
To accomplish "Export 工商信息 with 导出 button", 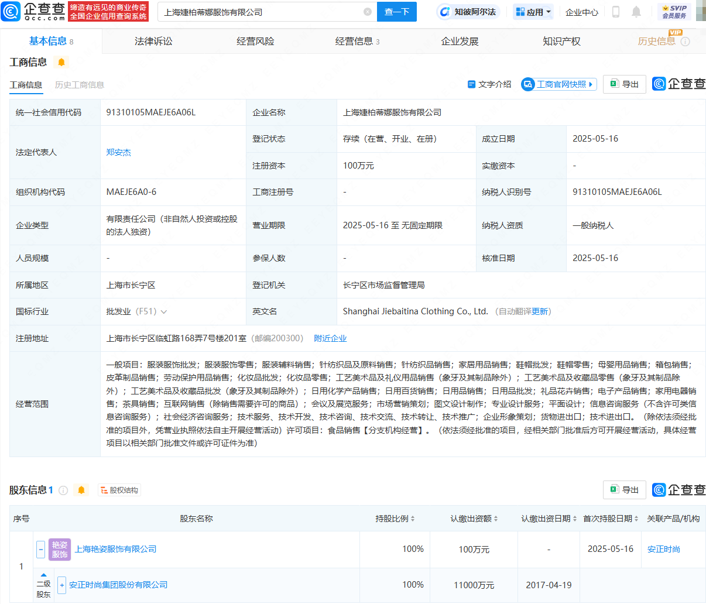I will (x=625, y=84).
